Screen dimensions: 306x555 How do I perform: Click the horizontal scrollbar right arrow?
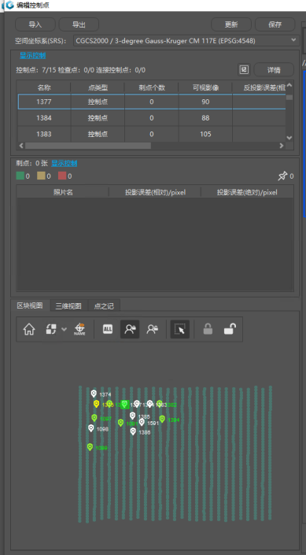click(282, 146)
